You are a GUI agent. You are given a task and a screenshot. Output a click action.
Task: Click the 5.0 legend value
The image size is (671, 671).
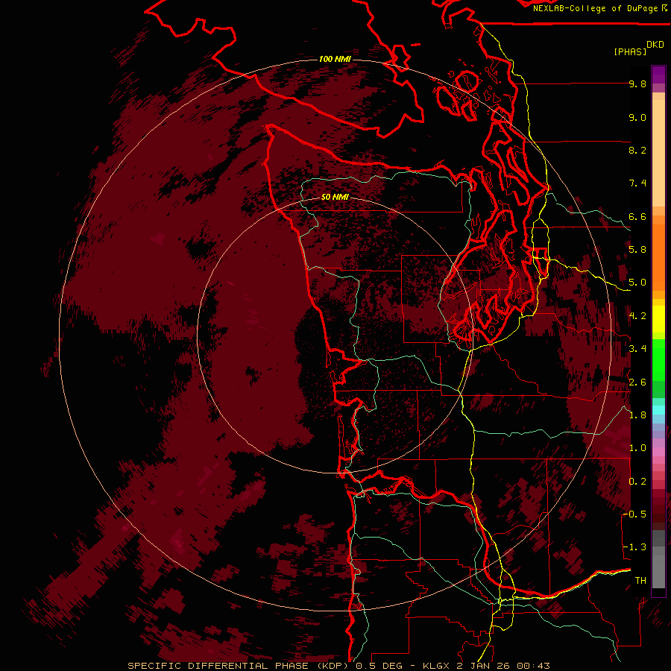click(637, 283)
